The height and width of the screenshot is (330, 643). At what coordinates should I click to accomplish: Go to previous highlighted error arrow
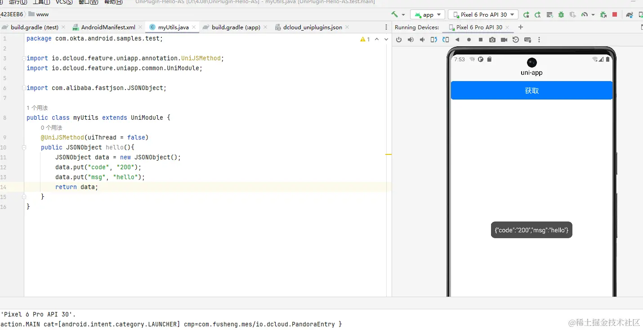pos(377,39)
